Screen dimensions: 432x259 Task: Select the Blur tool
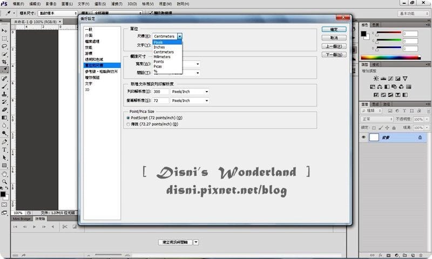point(4,126)
